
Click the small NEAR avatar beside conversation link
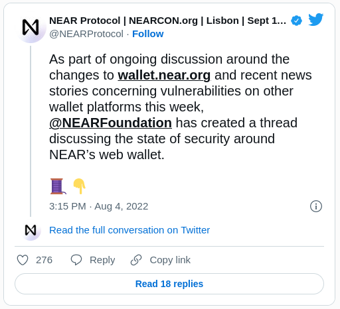(31, 230)
